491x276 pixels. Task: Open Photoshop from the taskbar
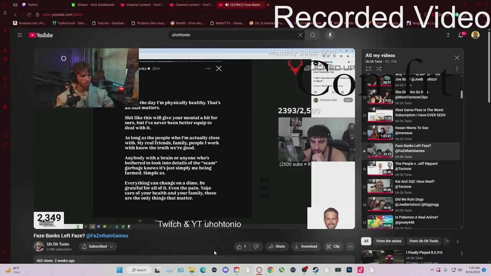pos(349,270)
